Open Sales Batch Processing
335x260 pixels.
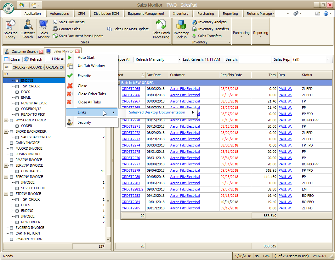161,29
